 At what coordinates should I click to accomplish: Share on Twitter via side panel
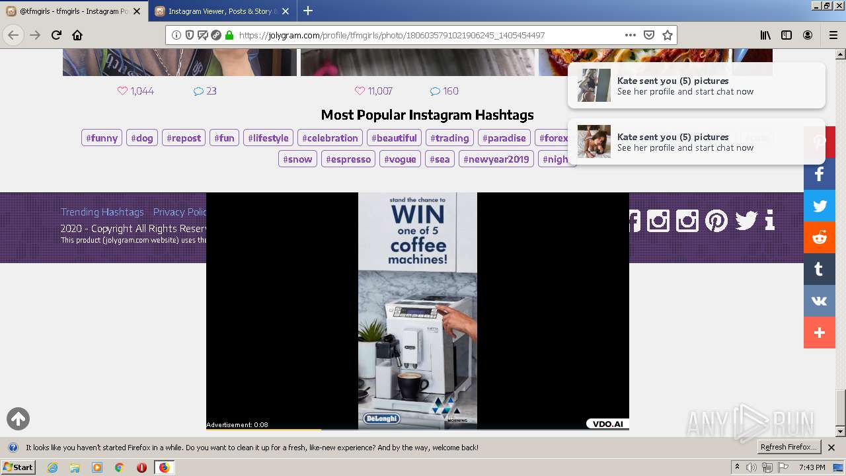coord(820,206)
